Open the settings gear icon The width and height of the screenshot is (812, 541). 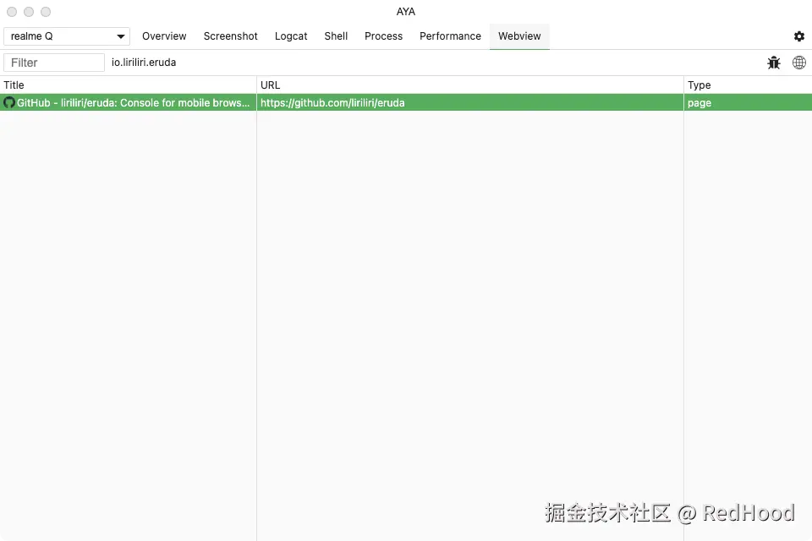tap(799, 36)
